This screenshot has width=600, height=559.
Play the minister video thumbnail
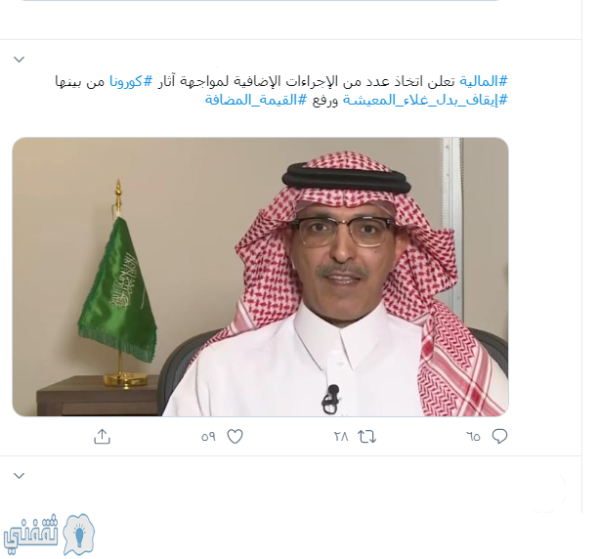tap(261, 277)
